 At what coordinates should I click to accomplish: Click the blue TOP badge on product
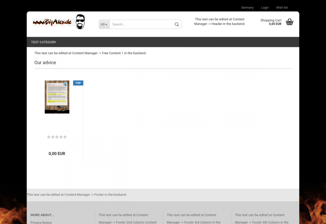click(x=78, y=83)
